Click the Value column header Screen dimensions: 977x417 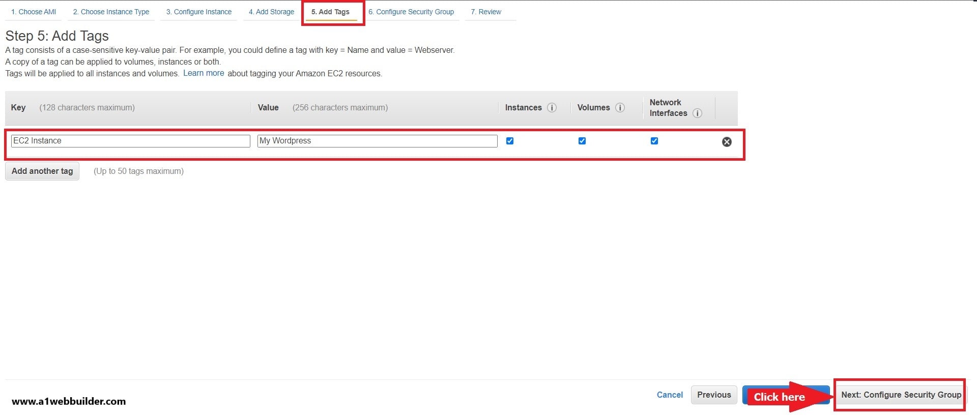coord(268,107)
